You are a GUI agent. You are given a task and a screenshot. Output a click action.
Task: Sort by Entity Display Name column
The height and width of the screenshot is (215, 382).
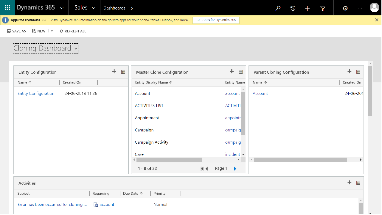(x=154, y=82)
